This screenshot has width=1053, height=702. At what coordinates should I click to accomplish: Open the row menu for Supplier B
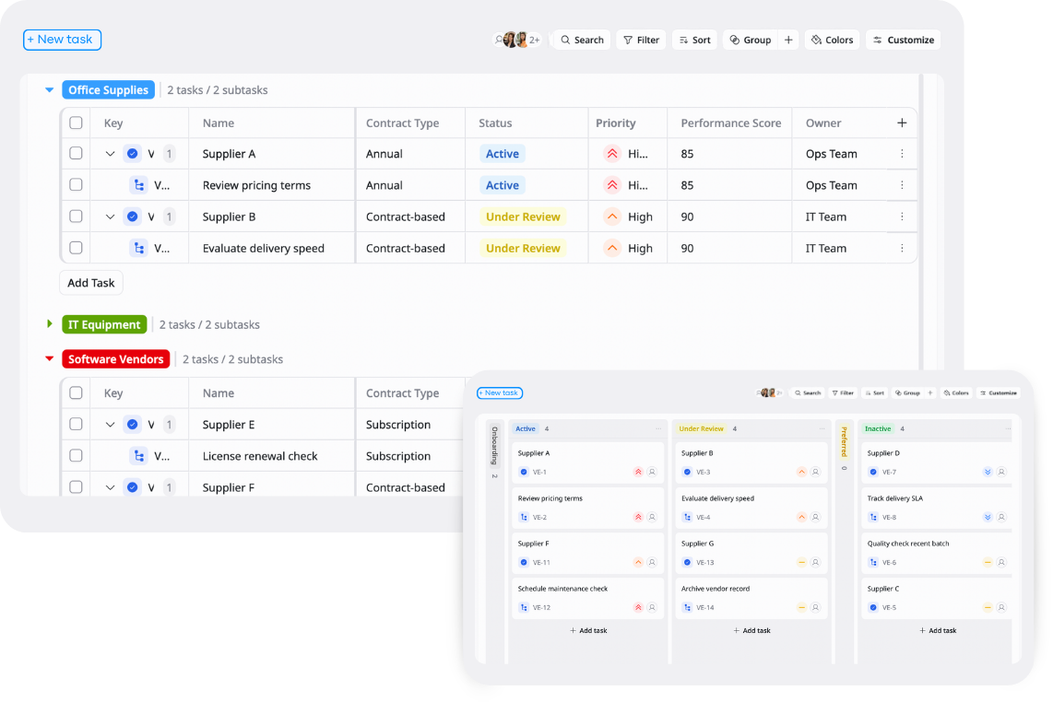902,216
